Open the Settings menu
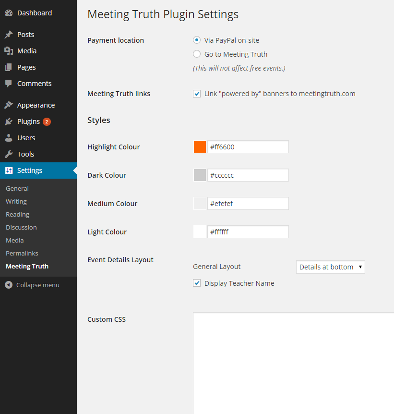 pos(38,170)
